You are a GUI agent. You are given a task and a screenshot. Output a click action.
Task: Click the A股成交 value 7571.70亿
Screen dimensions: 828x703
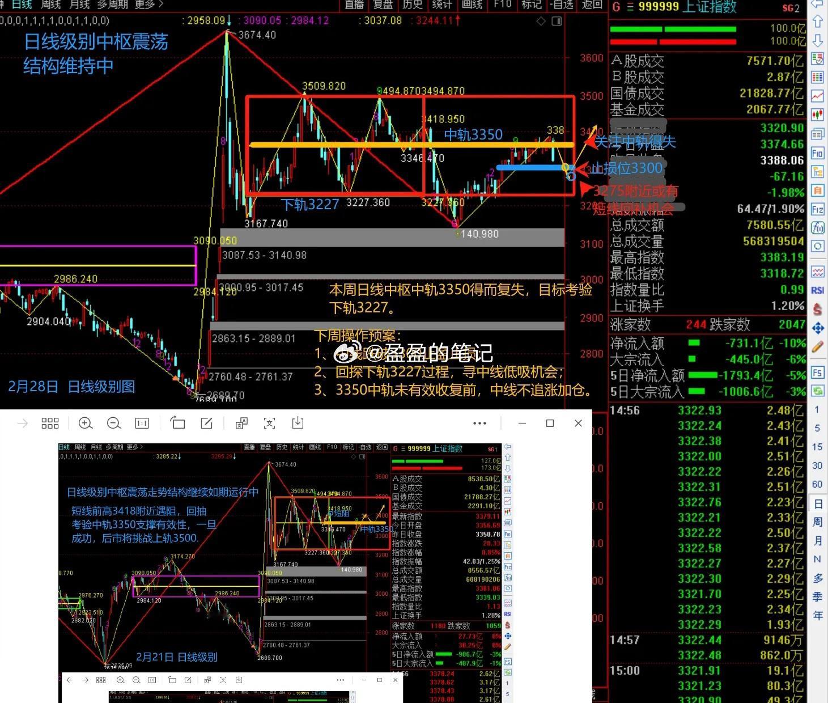[775, 61]
